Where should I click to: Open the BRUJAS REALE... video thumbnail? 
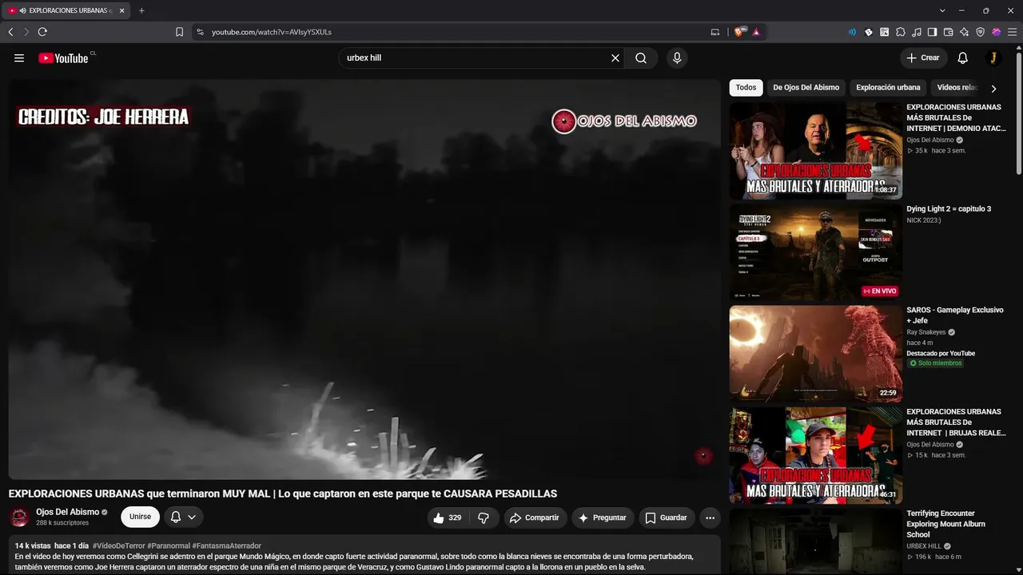[815, 456]
